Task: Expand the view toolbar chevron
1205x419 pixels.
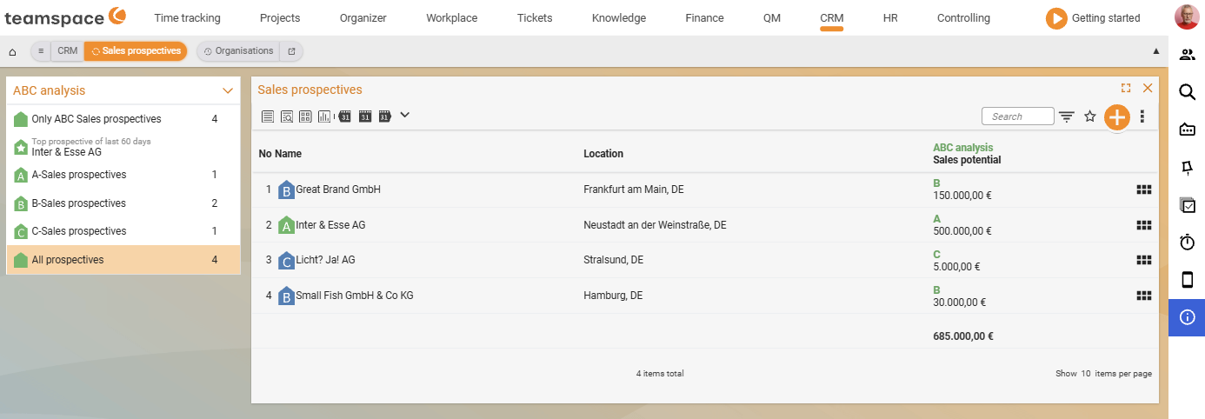Action: (404, 115)
